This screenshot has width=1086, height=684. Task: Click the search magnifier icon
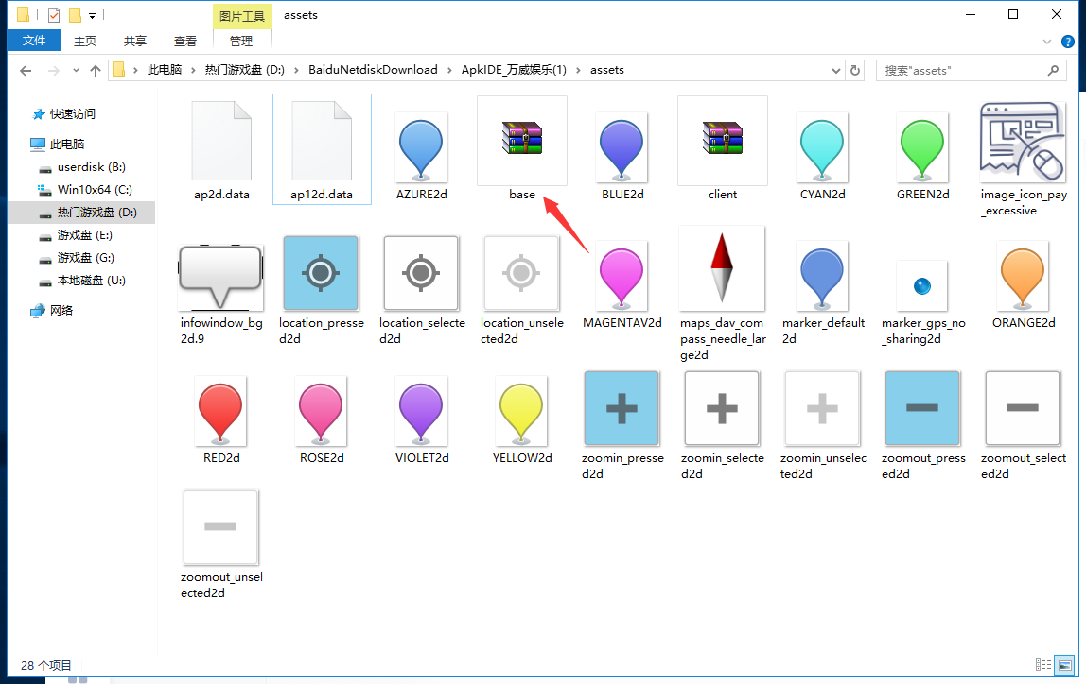coord(1054,71)
